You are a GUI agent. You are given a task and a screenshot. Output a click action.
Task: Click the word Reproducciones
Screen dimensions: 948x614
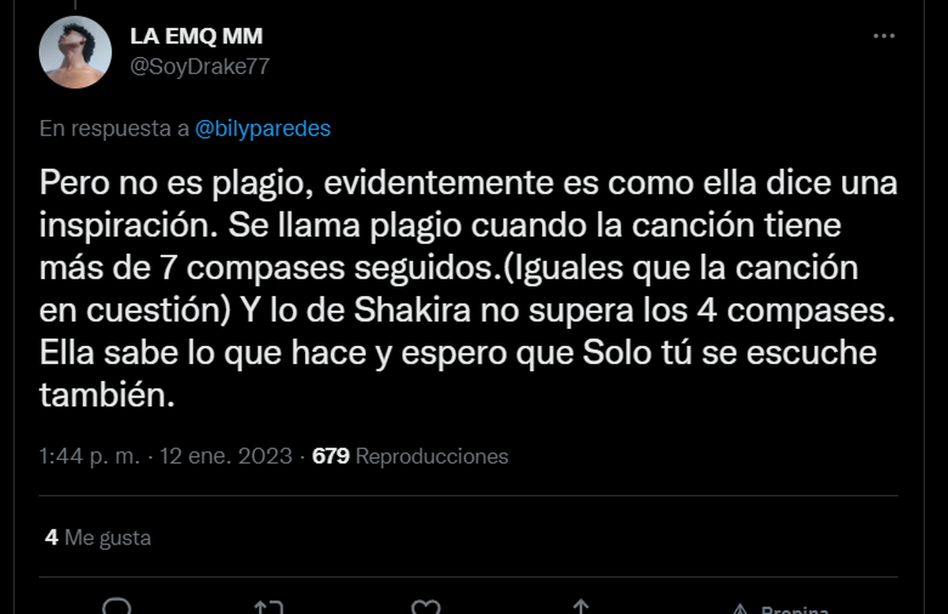432,456
